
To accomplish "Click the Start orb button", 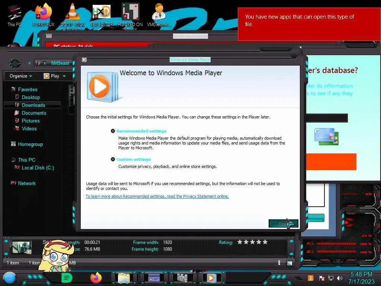I will pos(10,278).
